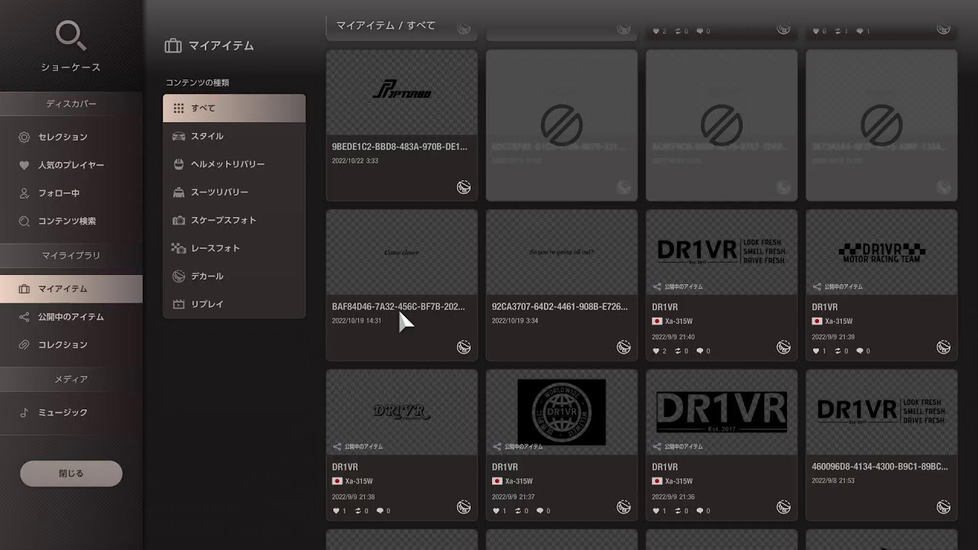Click the Showcase magnifier icon
This screenshot has width=978, height=550.
coord(71,36)
